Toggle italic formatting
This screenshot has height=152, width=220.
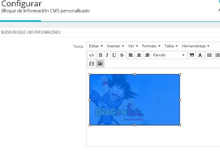pos(107,55)
